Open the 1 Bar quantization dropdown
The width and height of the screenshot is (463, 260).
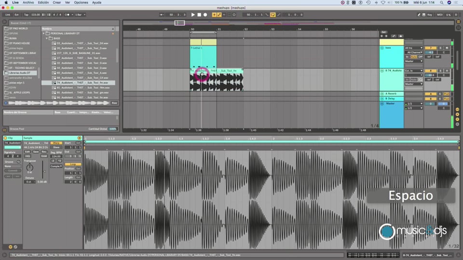tap(81, 14)
